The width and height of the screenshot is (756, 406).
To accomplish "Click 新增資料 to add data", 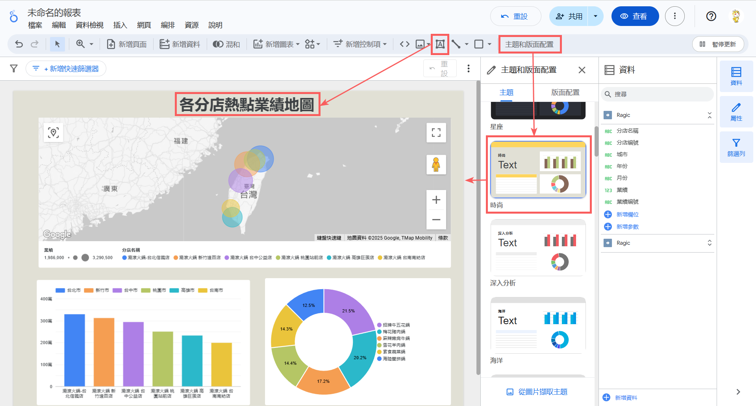I will 180,44.
